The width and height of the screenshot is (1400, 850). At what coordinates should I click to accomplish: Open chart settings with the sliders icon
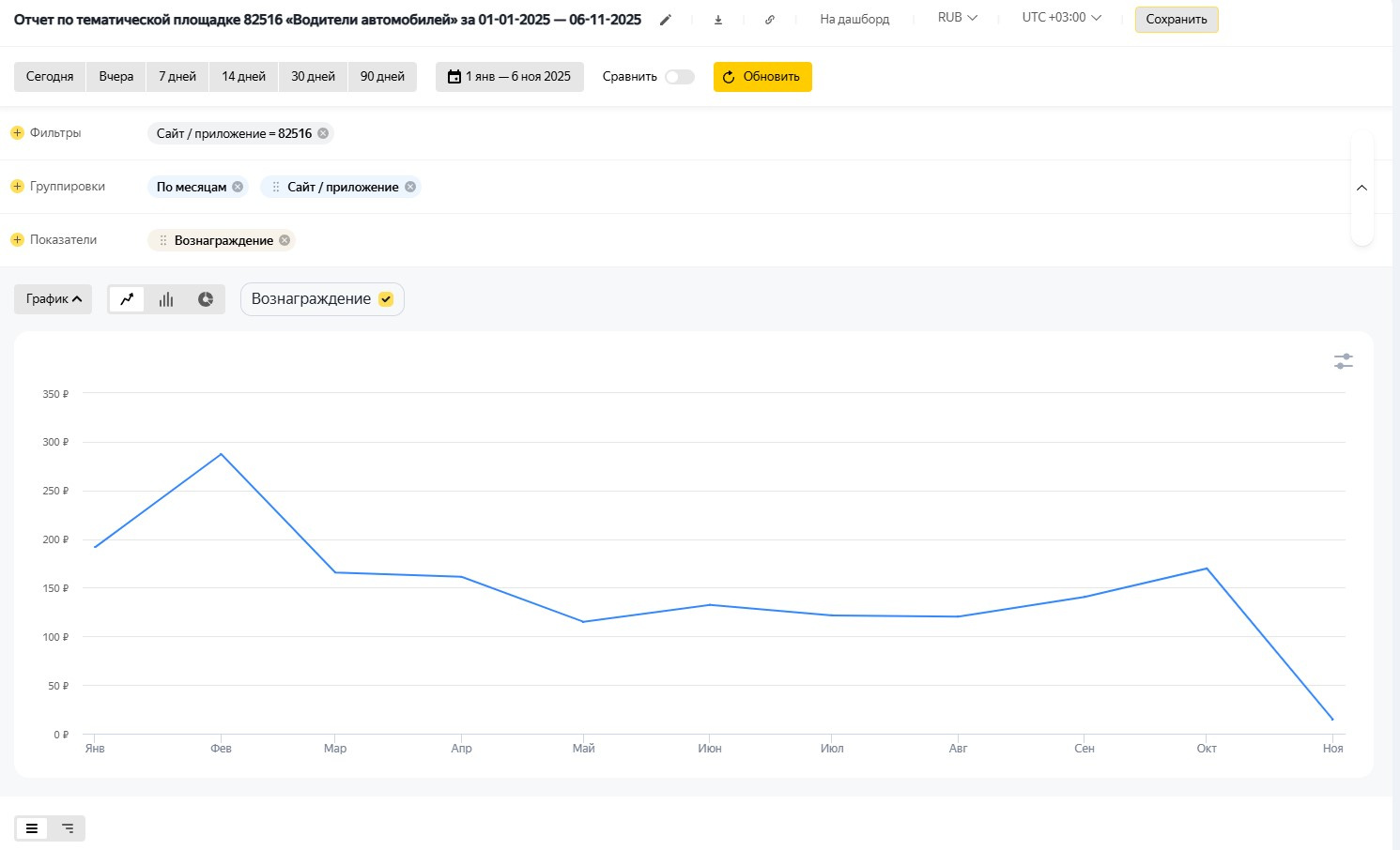coord(1343,361)
